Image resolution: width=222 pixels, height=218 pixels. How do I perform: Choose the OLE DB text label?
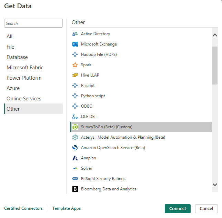pos(88,117)
